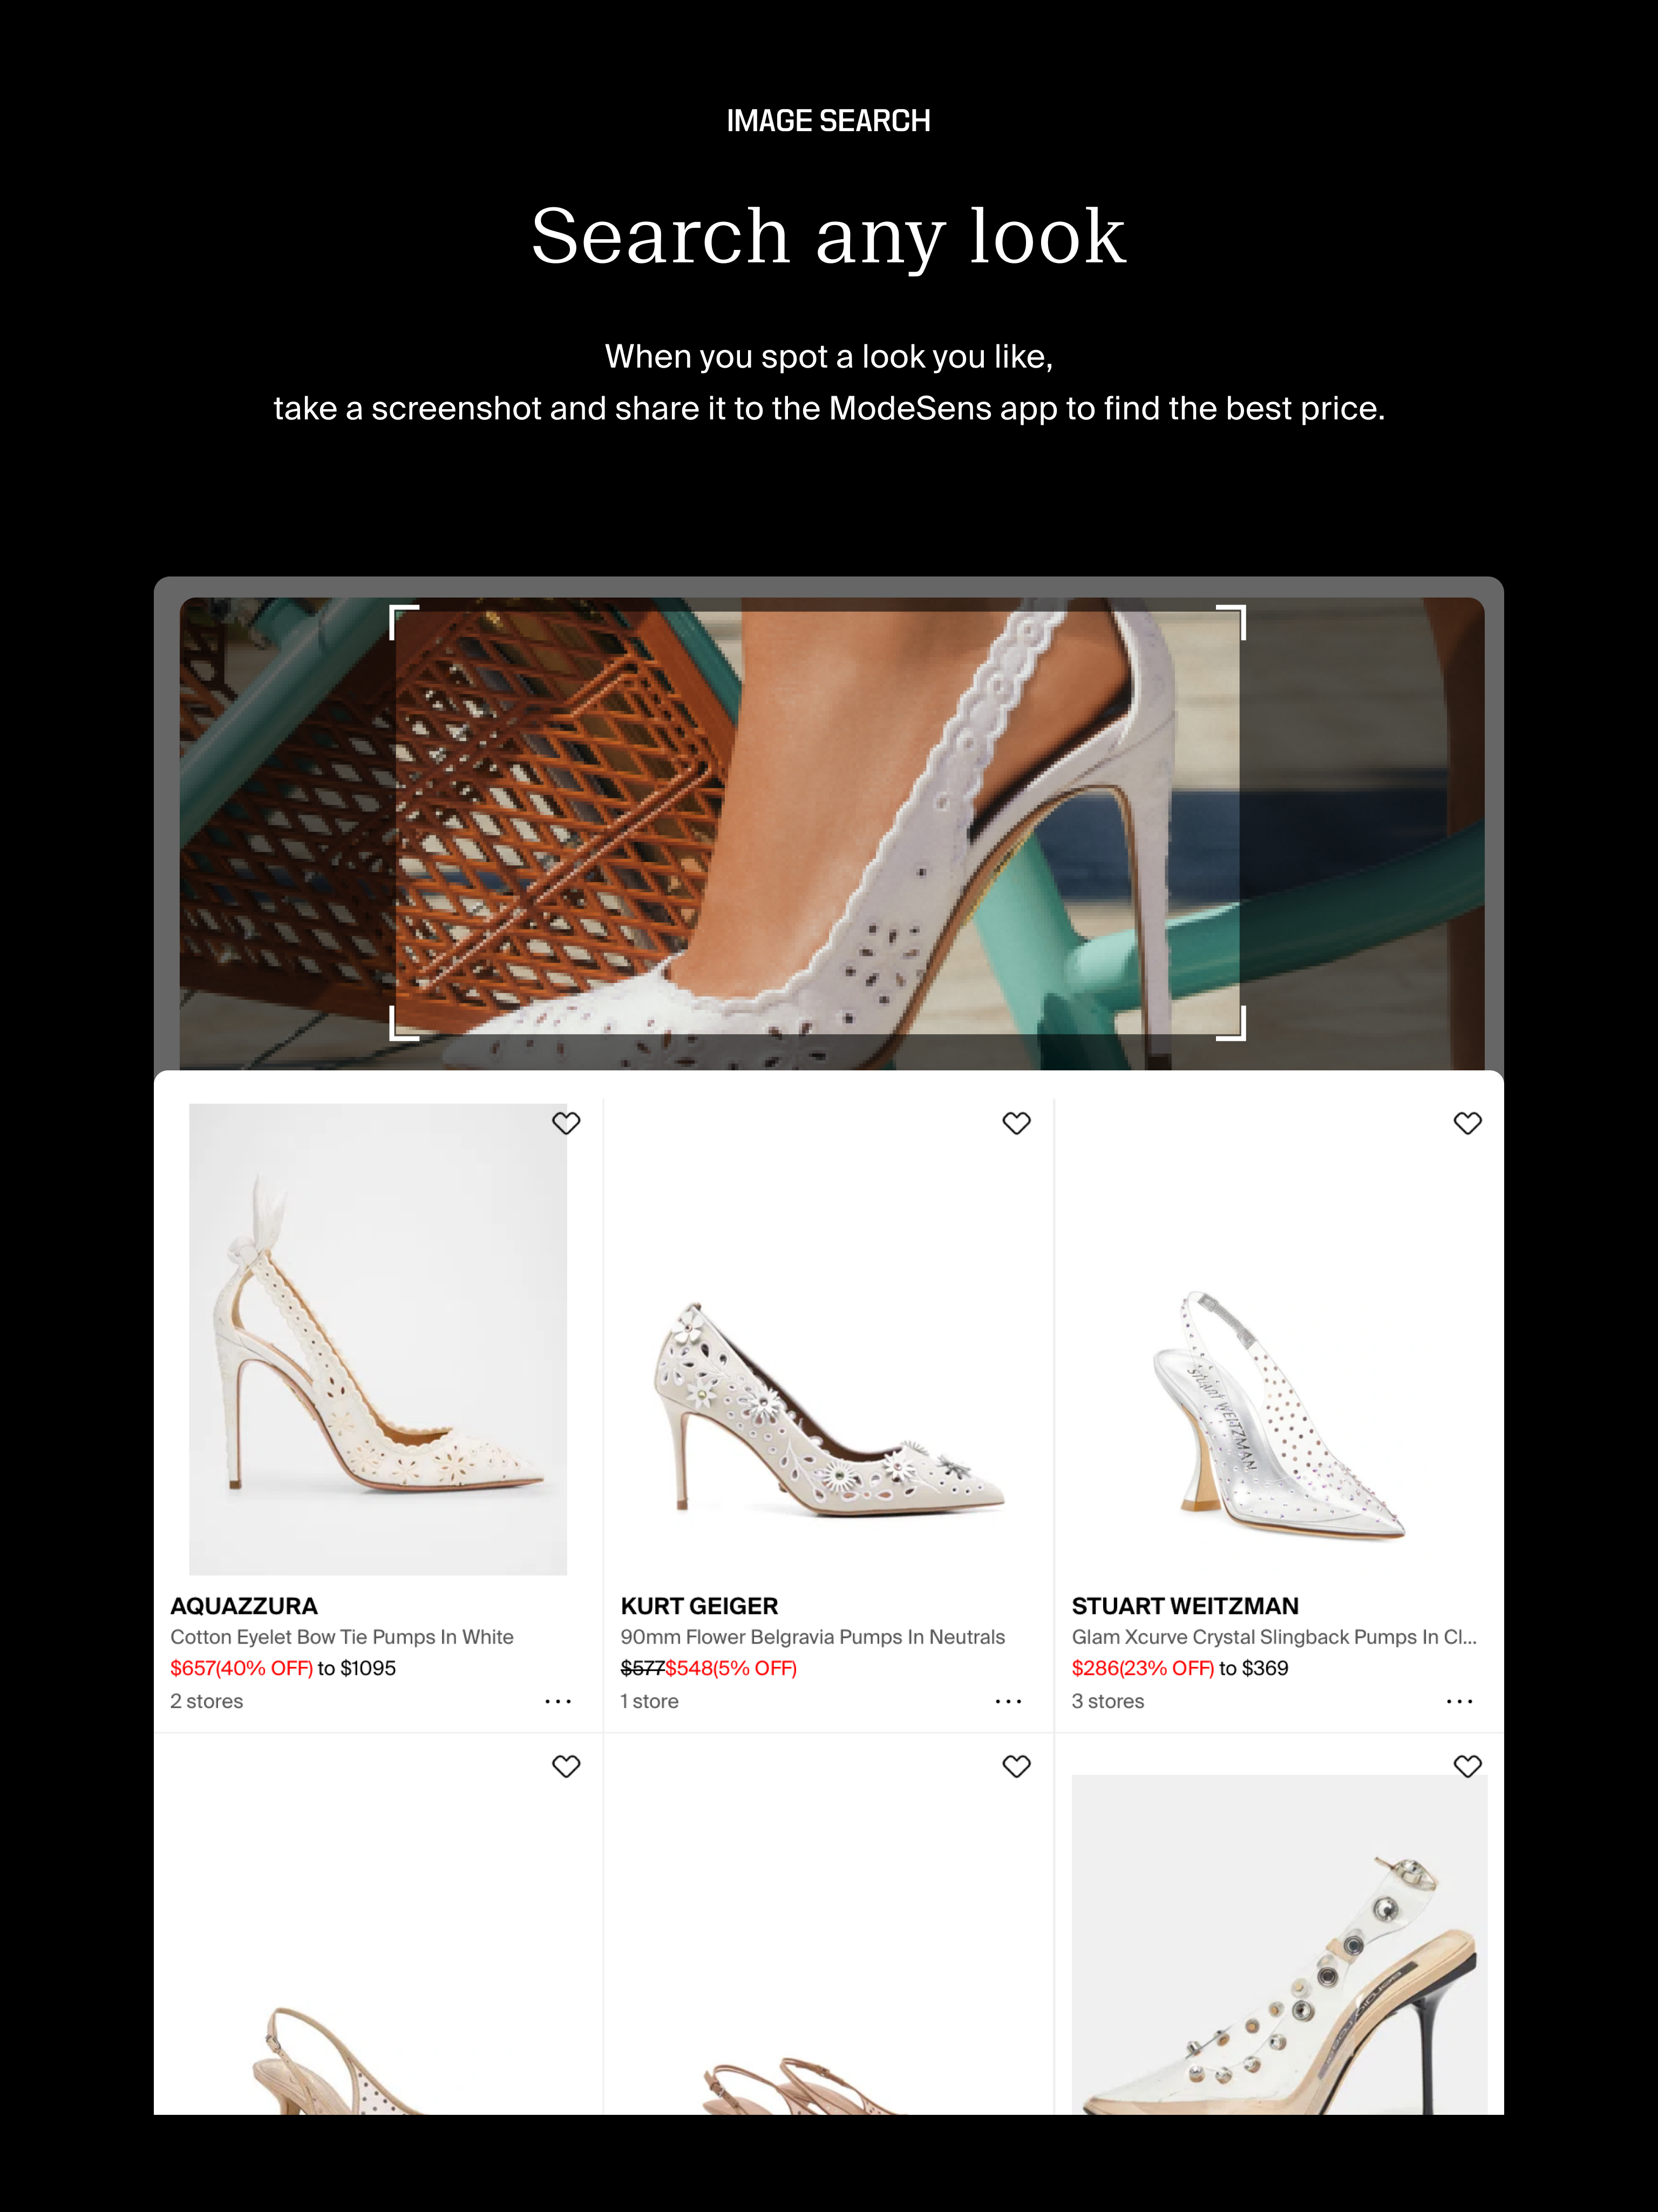This screenshot has height=2212, width=1658.
Task: Open the Aquazzura white pump product image
Action: (378, 1339)
